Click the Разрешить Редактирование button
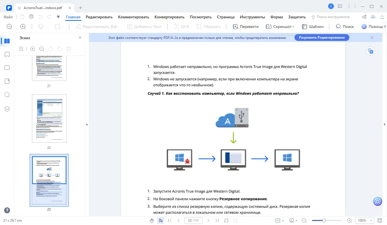Viewport: 387px width, 225px height. (x=322, y=37)
